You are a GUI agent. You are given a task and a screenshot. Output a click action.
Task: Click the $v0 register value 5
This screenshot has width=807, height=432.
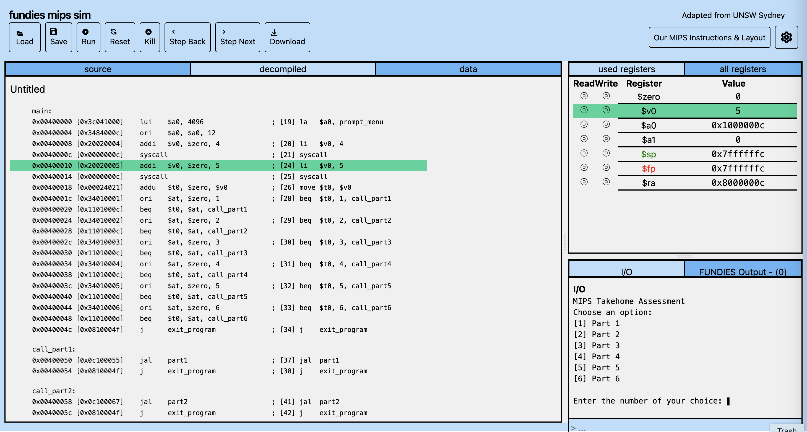click(738, 111)
